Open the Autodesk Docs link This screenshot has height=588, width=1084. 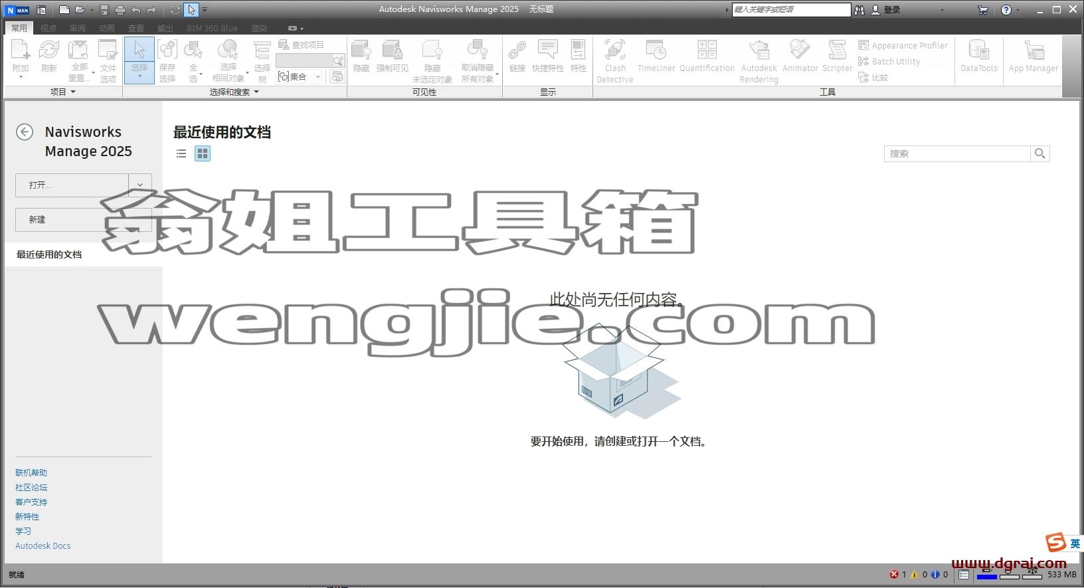tap(43, 546)
